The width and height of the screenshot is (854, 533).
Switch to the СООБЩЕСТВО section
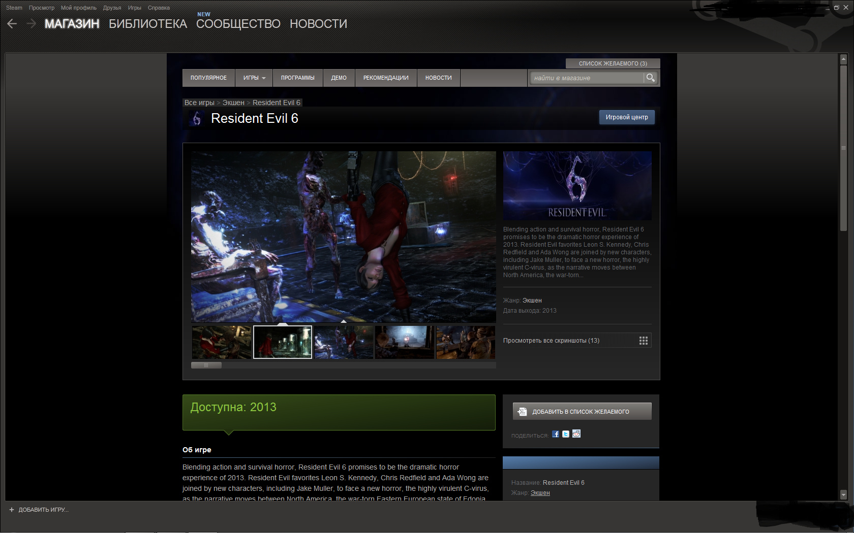[238, 24]
